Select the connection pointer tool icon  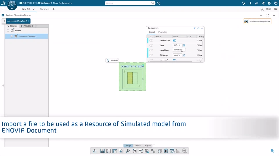coord(153,151)
